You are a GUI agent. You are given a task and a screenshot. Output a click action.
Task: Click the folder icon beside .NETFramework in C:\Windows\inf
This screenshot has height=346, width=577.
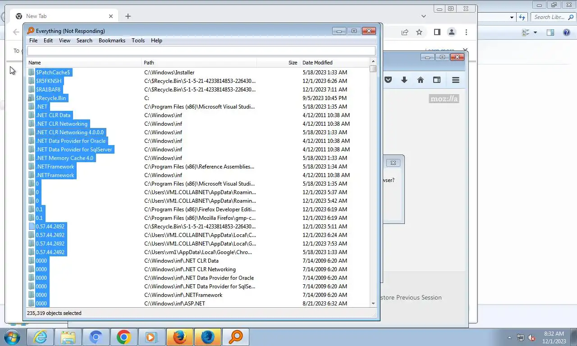click(32, 175)
